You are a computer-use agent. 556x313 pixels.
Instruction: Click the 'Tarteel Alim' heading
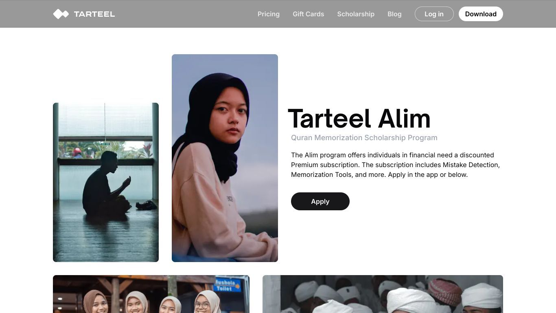[359, 119]
